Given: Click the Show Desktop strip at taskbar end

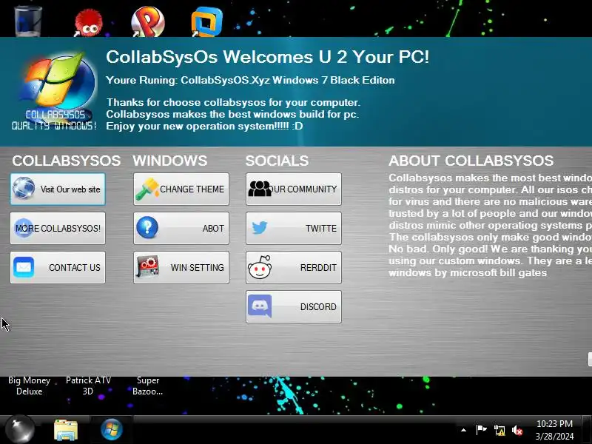Looking at the screenshot, I should coord(587,430).
